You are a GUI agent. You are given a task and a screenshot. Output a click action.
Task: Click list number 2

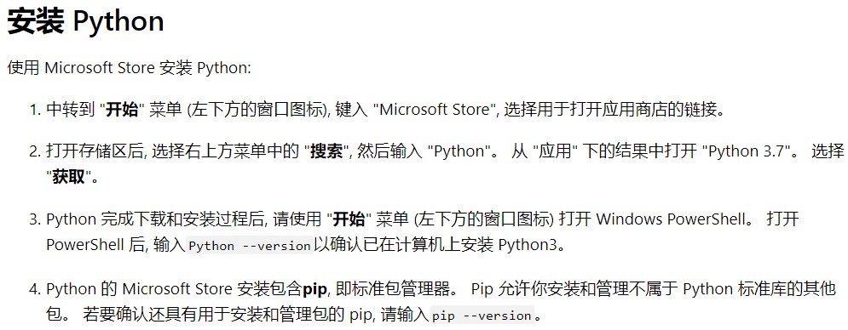[x=34, y=151]
